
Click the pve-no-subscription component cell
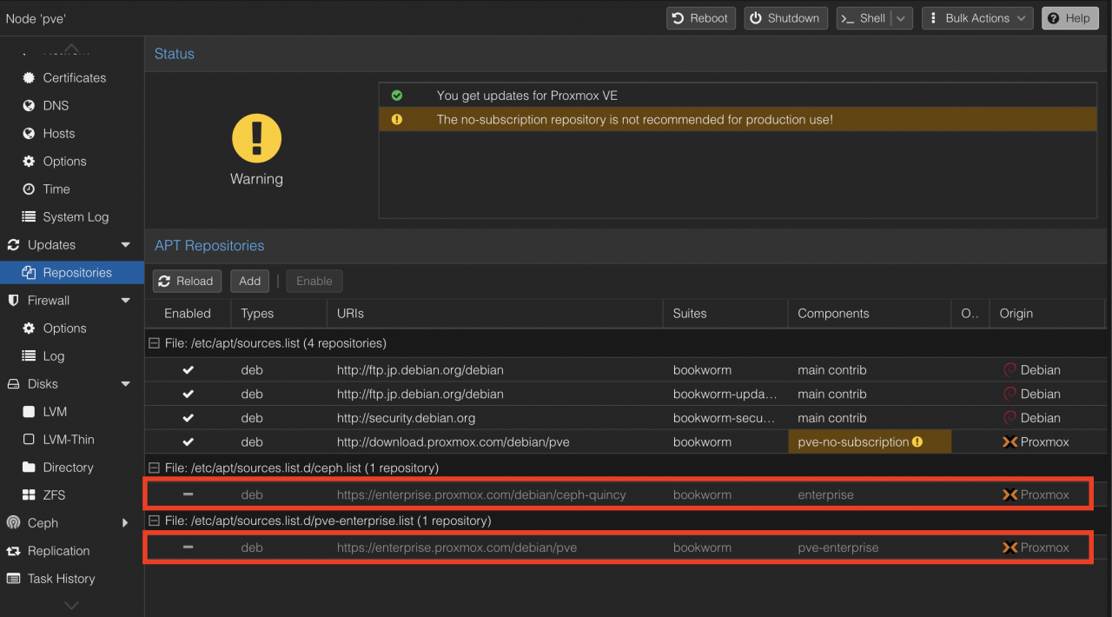(x=870, y=441)
